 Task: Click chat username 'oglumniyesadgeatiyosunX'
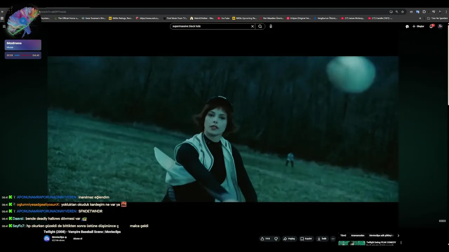click(x=38, y=204)
